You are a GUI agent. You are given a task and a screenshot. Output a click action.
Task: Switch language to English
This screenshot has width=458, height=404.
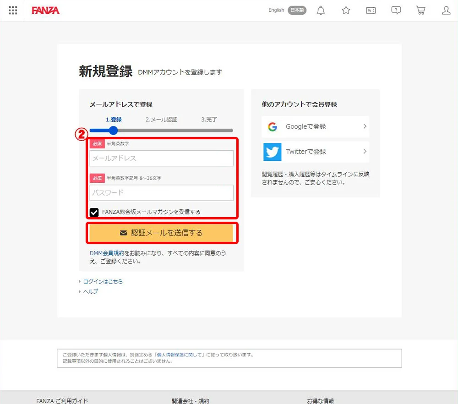[276, 10]
